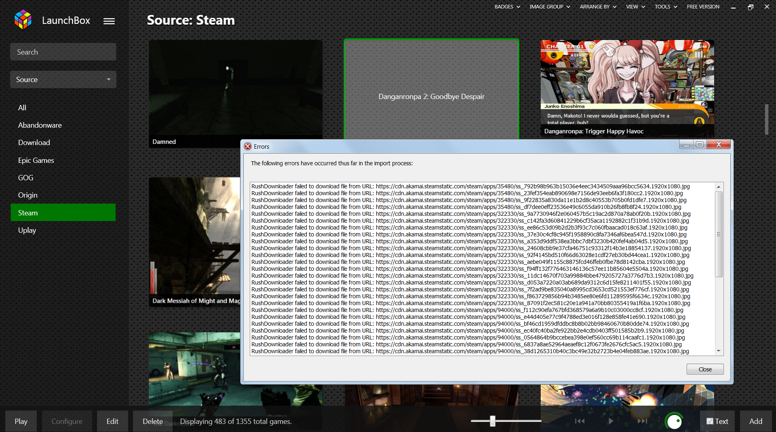The image size is (776, 432).
Task: Click the Add button
Action: tap(756, 421)
